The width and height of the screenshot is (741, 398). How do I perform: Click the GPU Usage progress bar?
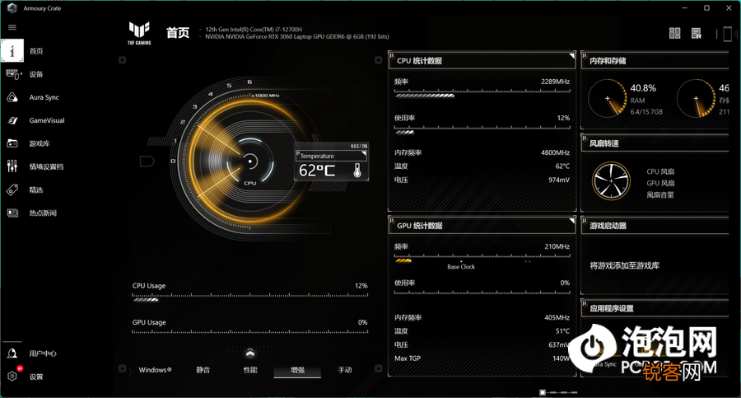pyautogui.click(x=250, y=332)
